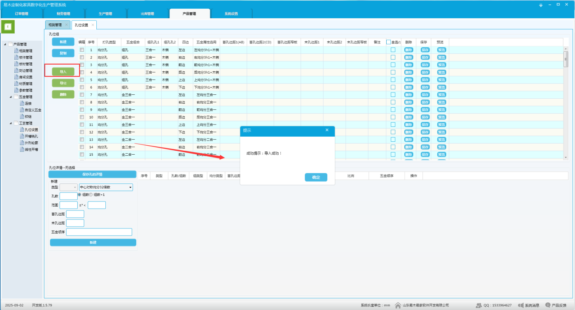Collapse the 五金管理 tree node
Viewport: 575px width, 310px height.
coord(10,97)
